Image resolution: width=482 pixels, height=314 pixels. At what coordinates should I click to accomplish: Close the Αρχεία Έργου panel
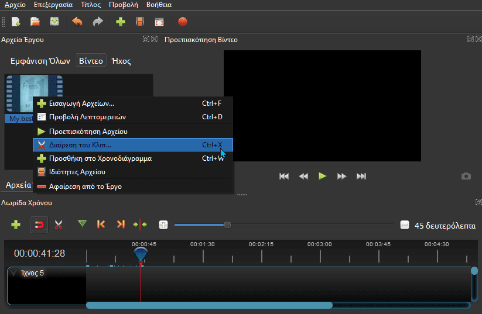click(x=154, y=39)
